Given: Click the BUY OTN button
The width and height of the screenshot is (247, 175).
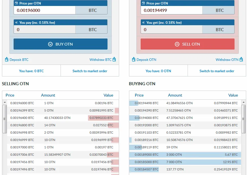Looking at the screenshot, I should coord(61,44).
